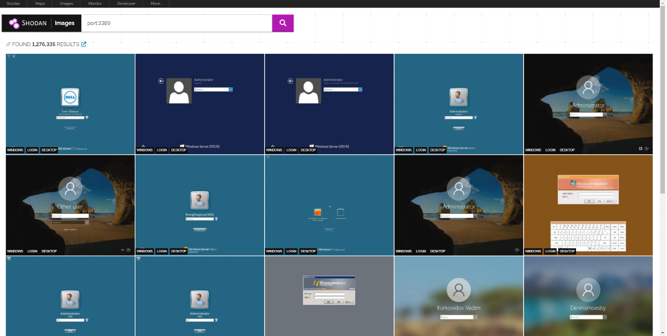This screenshot has width=667, height=336.
Task: Open the Windows Embedded on-screen keyboard thumbnail
Action: (x=588, y=205)
